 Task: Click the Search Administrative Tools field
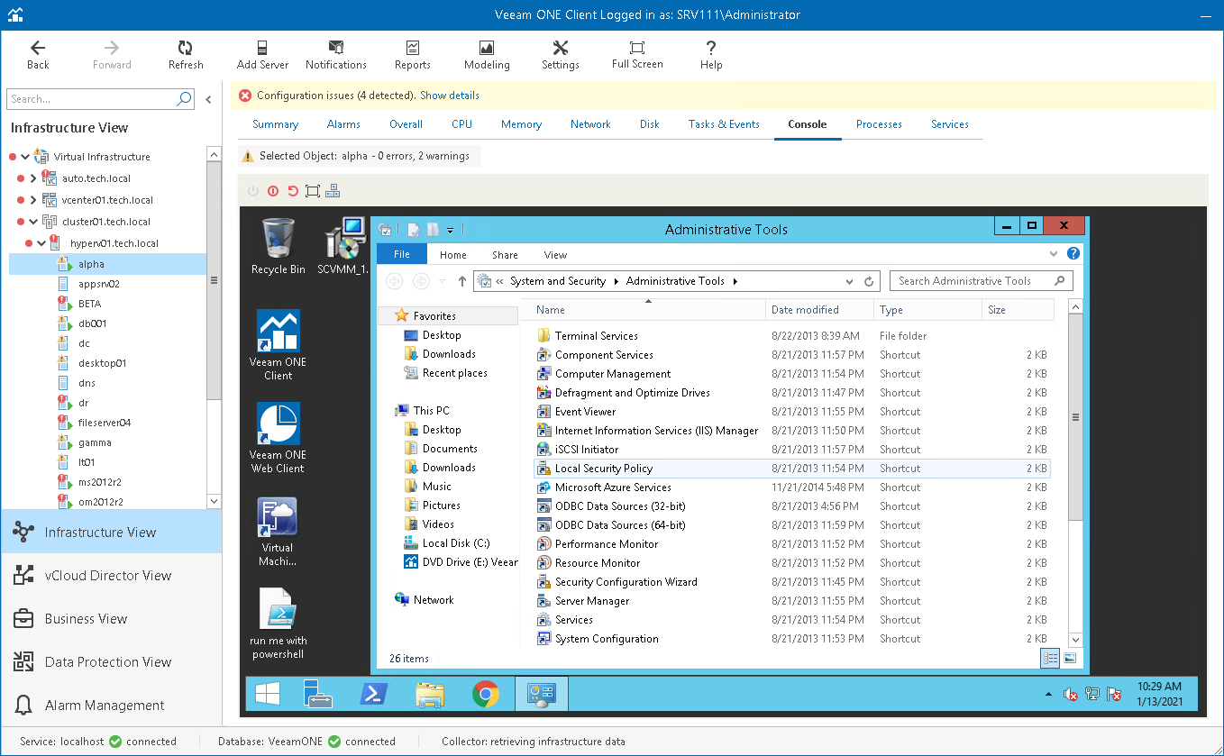[982, 281]
